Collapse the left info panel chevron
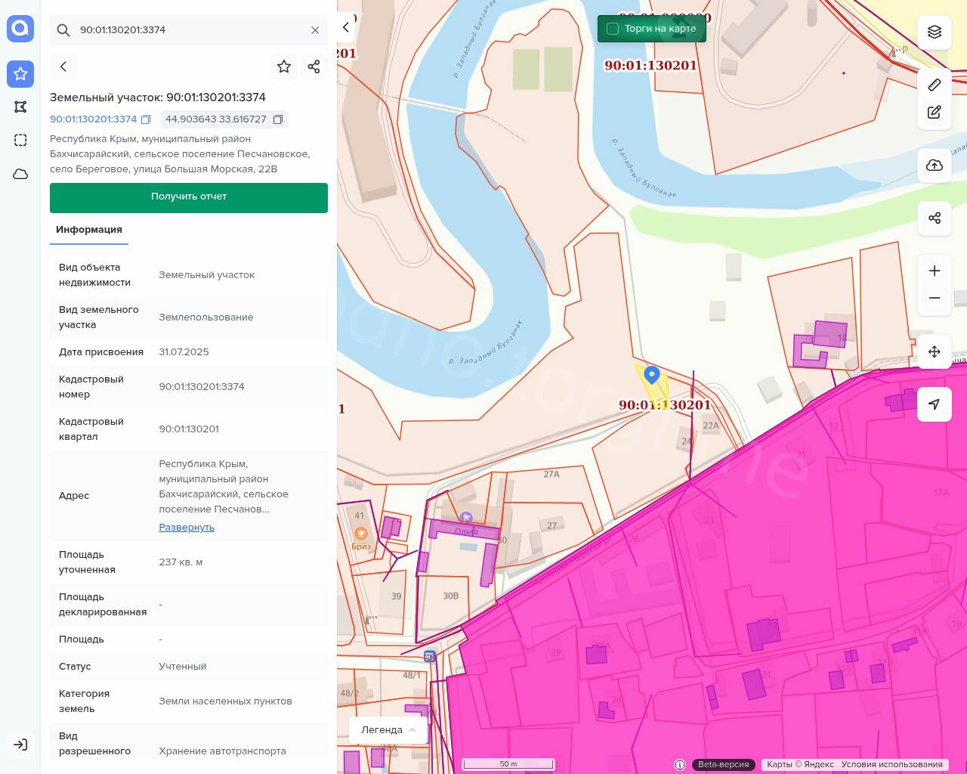The image size is (967, 774). (346, 27)
